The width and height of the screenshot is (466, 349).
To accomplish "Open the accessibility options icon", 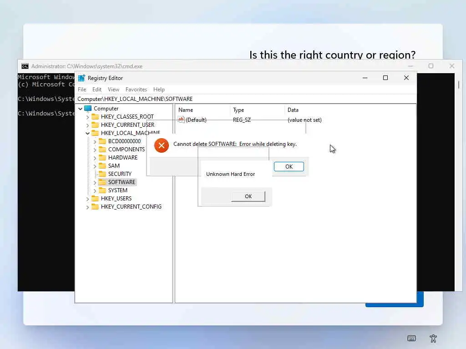I will pyautogui.click(x=433, y=338).
